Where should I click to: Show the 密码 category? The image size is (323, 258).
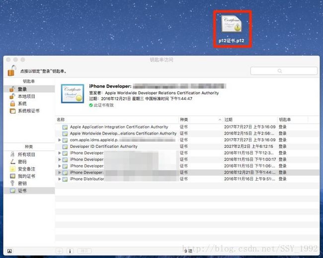[29, 161]
